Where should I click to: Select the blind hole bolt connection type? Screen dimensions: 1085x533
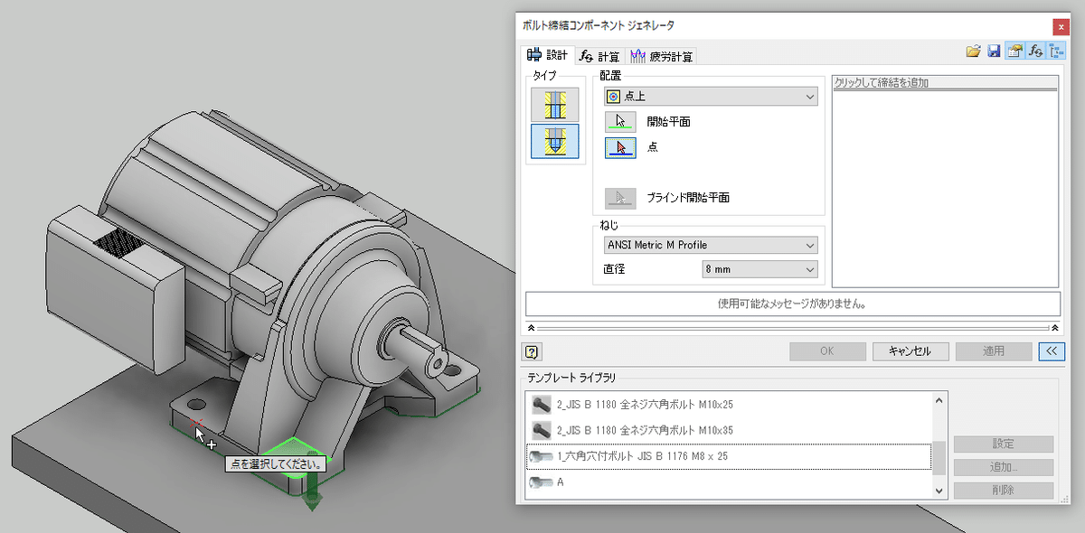pyautogui.click(x=555, y=142)
